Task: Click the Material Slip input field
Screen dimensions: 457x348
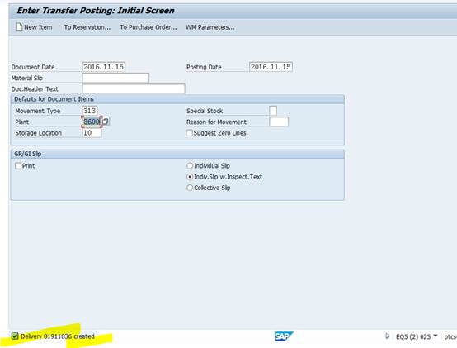Action: click(x=115, y=78)
